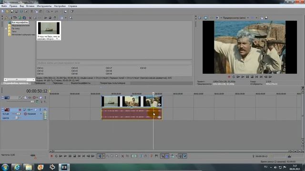
Task: Click the green Get Media from Web icon
Action: (20, 18)
